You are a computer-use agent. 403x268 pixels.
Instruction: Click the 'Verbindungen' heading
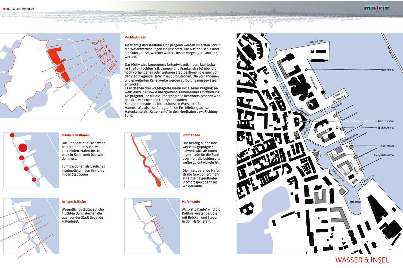coord(135,37)
